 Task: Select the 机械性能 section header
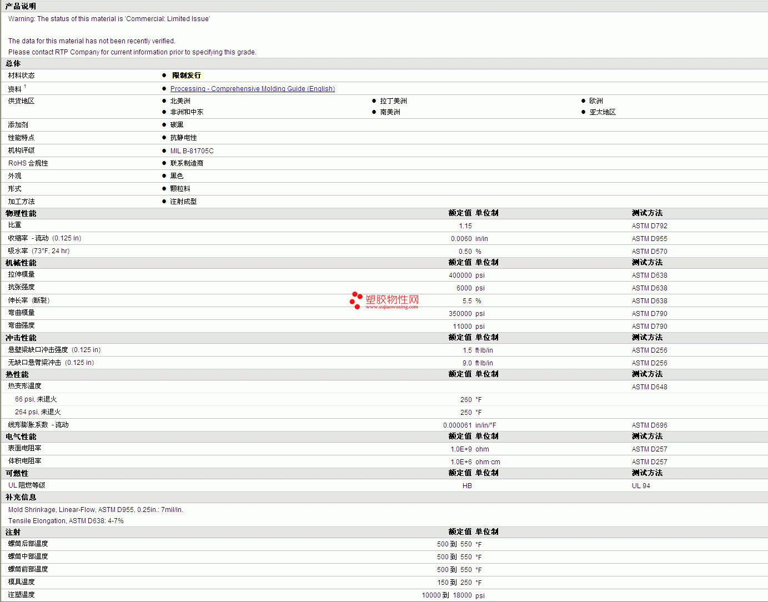21,263
